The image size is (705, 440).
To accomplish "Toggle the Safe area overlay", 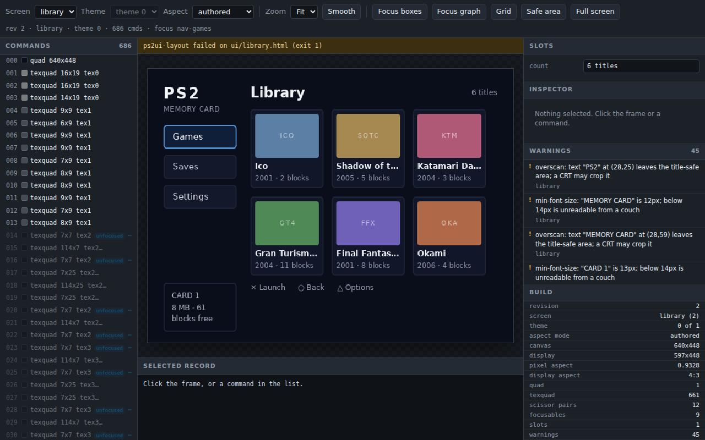I will pos(544,12).
